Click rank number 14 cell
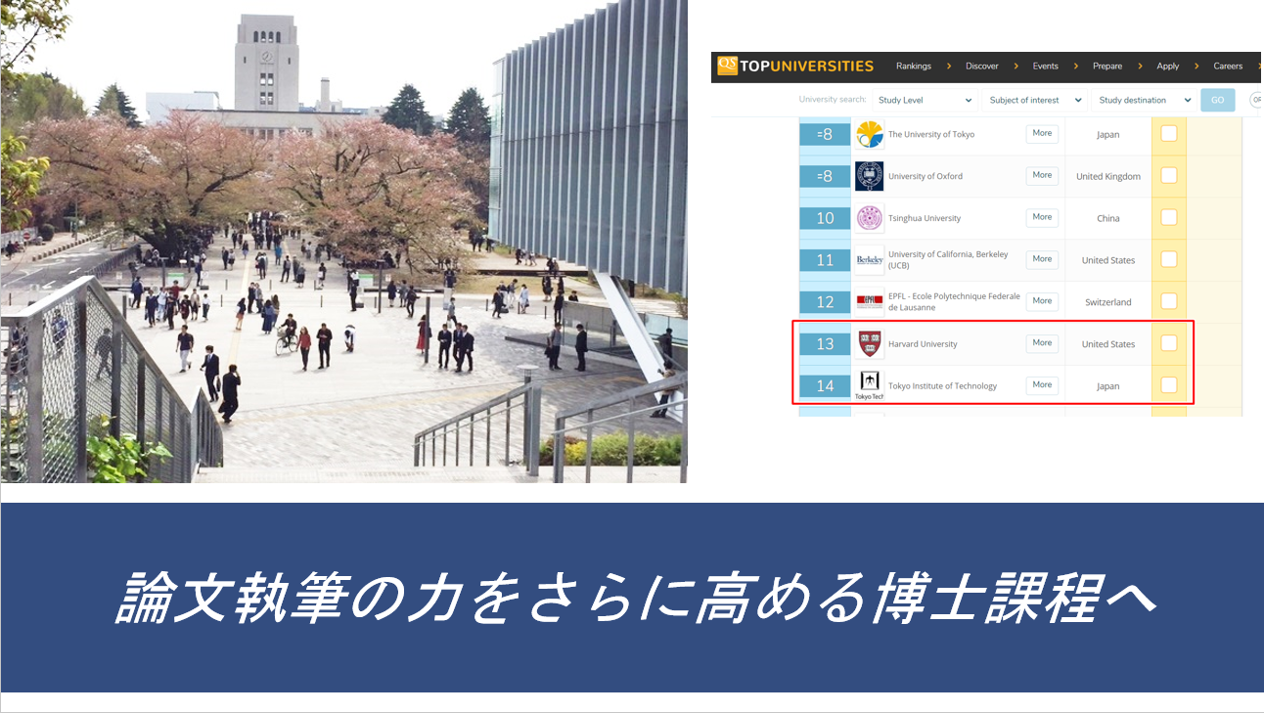Image resolution: width=1264 pixels, height=713 pixels. click(x=825, y=386)
